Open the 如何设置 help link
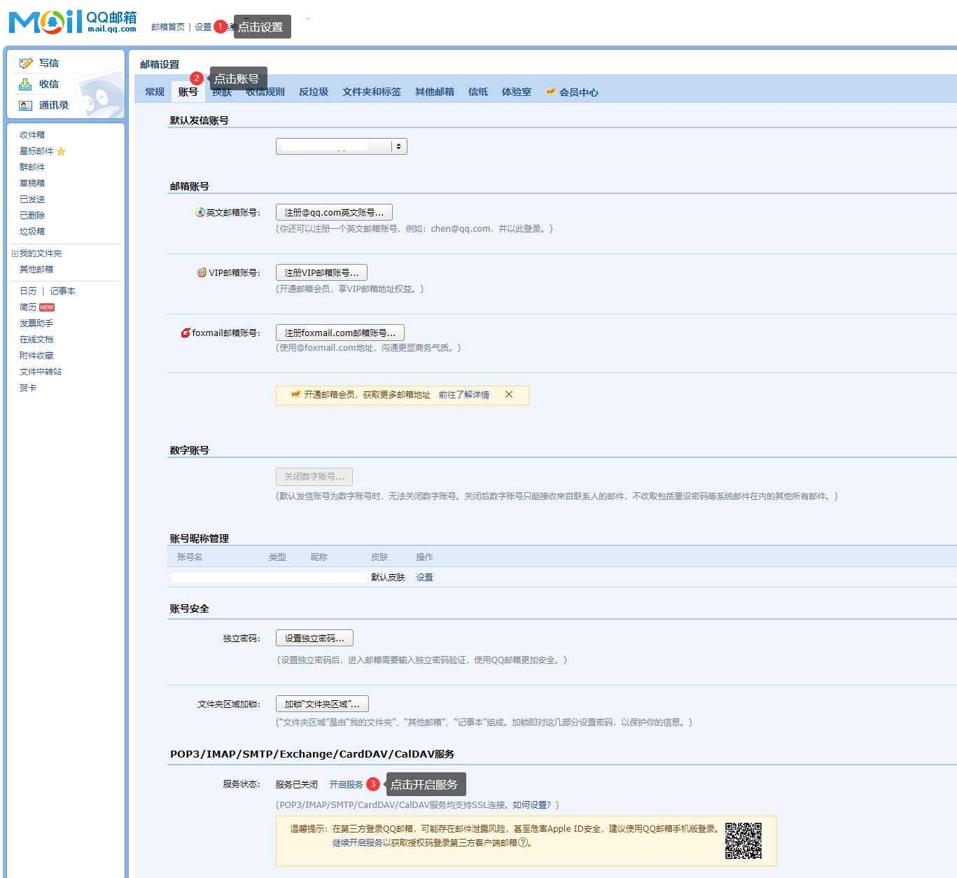 [x=531, y=805]
